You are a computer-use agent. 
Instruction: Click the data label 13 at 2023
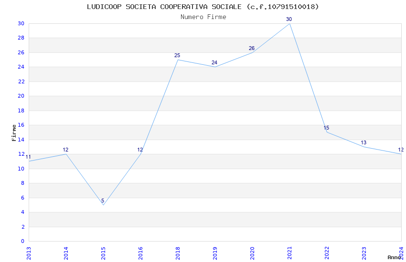click(363, 142)
